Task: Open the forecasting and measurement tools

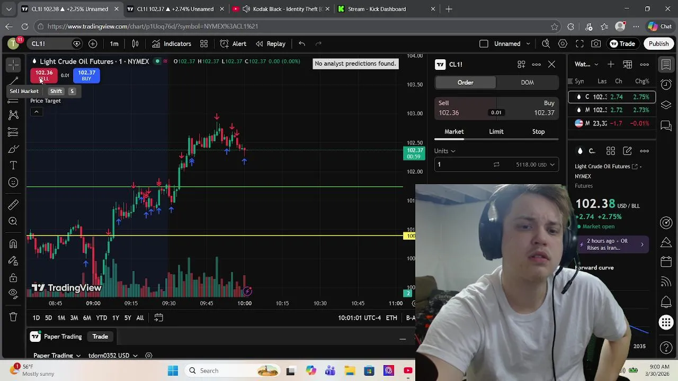Action: point(13,132)
